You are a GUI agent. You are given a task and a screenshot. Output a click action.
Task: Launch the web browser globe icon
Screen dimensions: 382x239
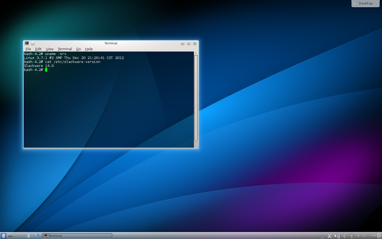(37, 236)
